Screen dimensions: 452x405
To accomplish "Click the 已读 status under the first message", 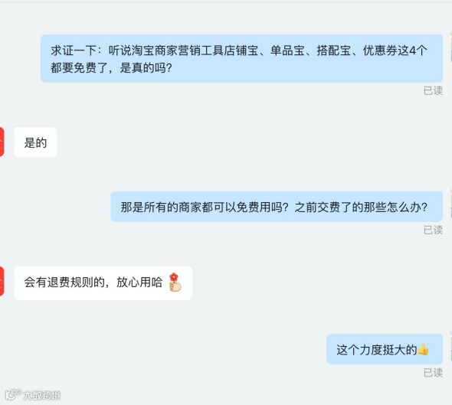I will (433, 91).
